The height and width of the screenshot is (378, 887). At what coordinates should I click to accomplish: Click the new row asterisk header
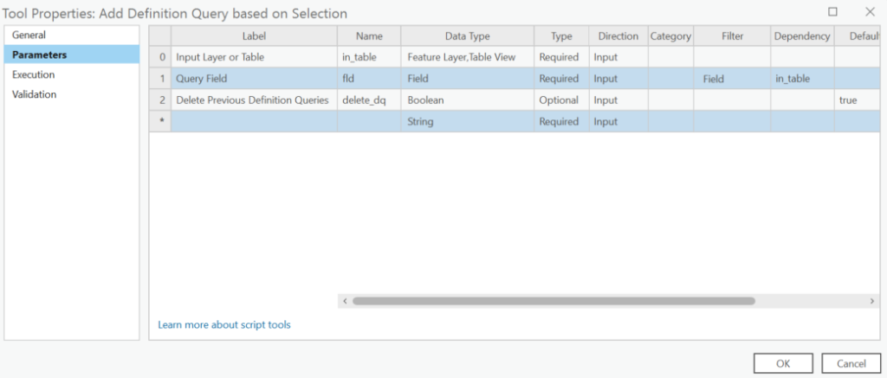[x=160, y=121]
